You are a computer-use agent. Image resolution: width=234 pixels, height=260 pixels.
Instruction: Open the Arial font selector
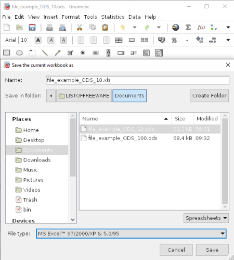click(10, 40)
